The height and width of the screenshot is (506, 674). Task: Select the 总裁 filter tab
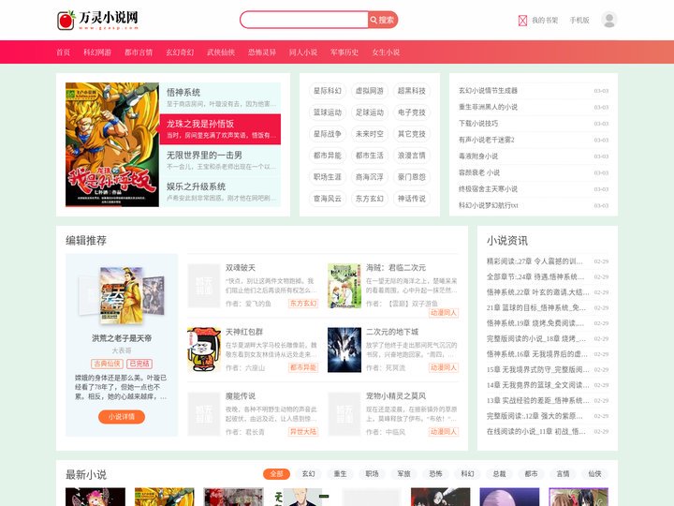[x=499, y=474]
